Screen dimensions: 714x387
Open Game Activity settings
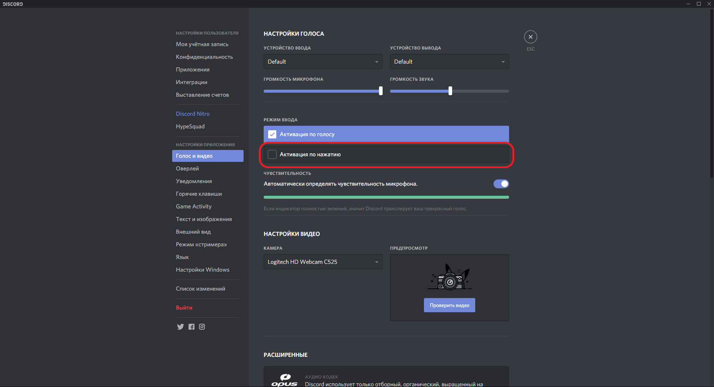[x=208, y=207]
